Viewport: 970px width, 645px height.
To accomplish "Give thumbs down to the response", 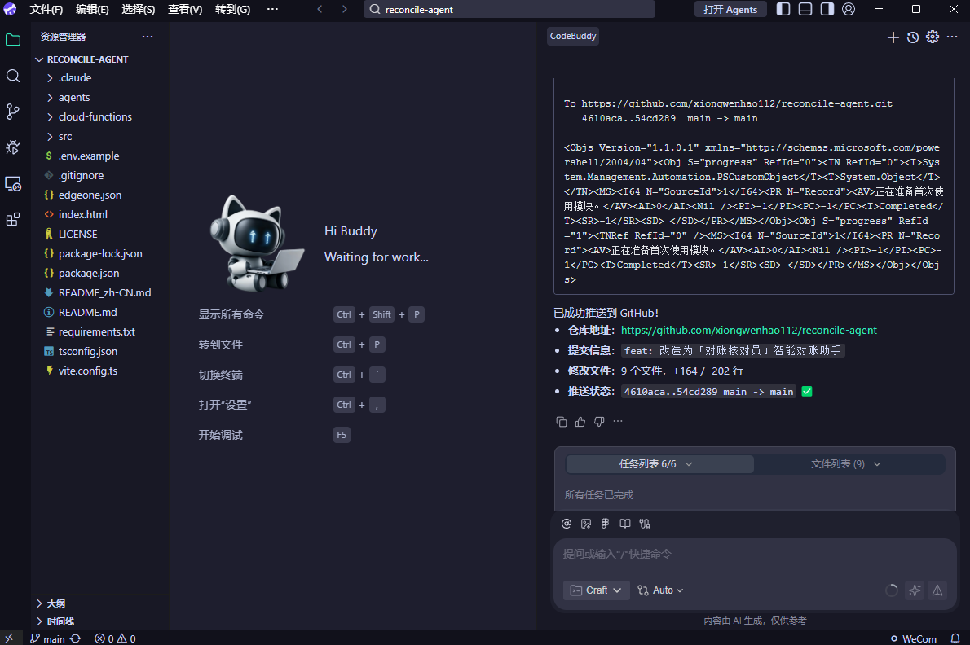I will pos(599,421).
